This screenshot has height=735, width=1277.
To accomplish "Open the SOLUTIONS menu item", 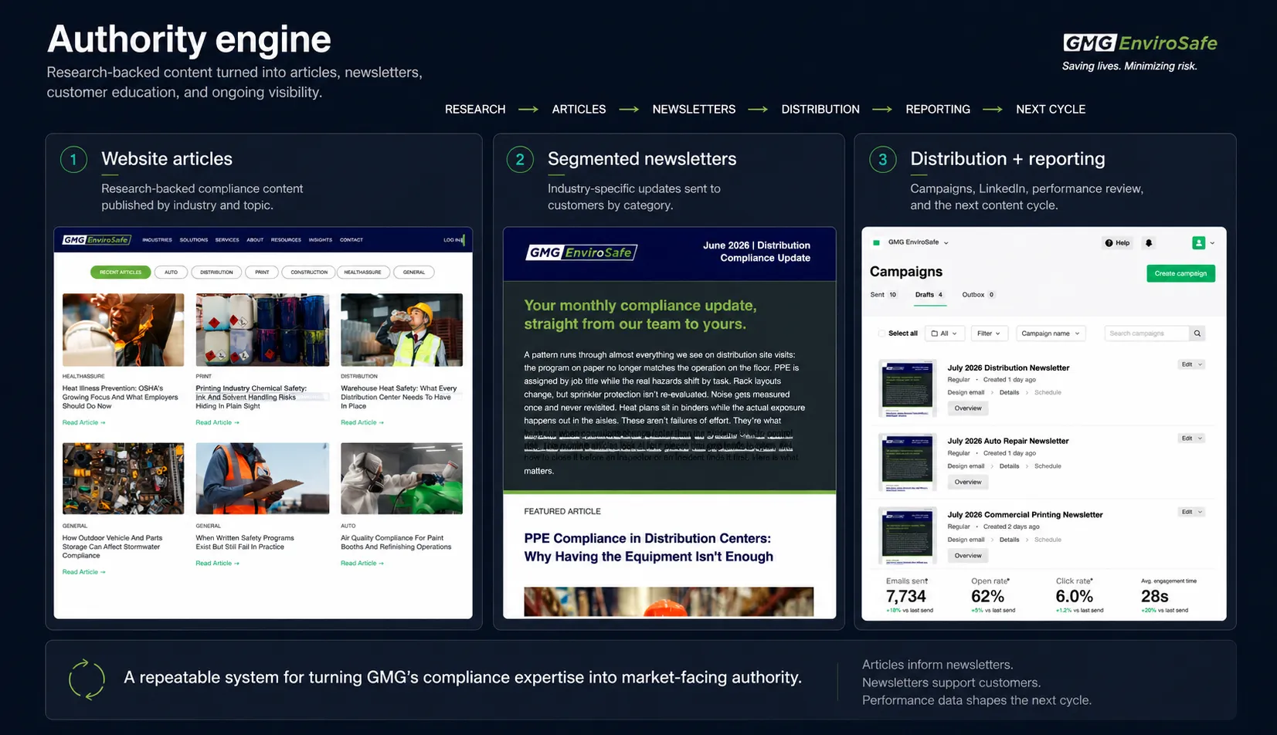I will tap(194, 240).
